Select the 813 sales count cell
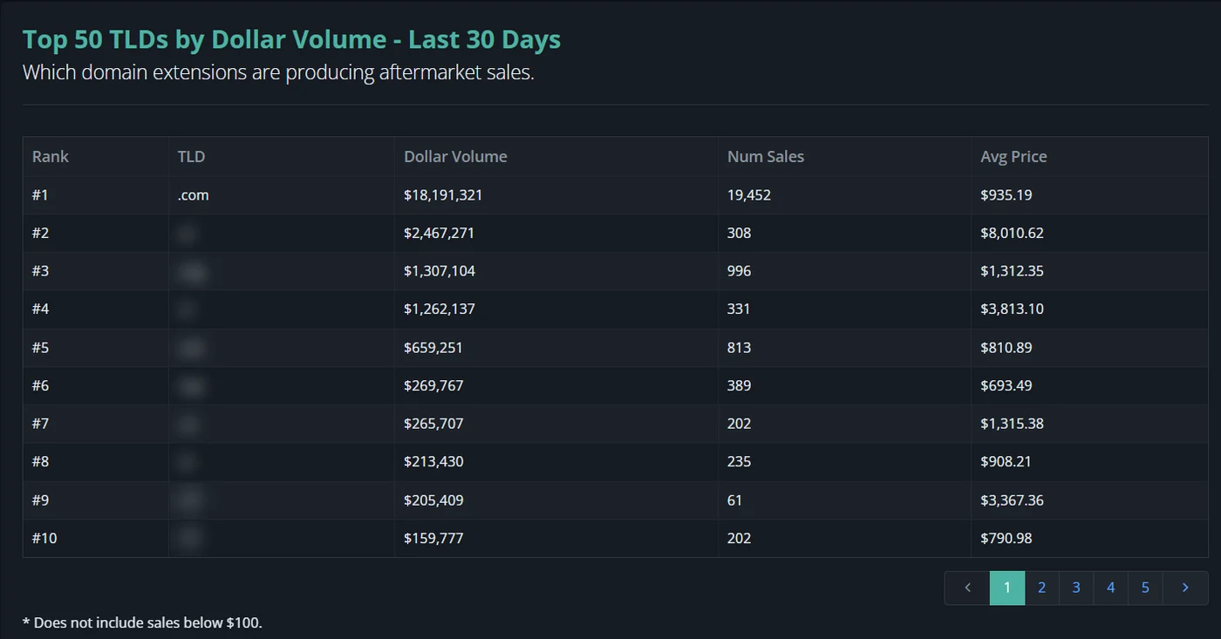Viewport: 1221px width, 639px height. point(844,348)
